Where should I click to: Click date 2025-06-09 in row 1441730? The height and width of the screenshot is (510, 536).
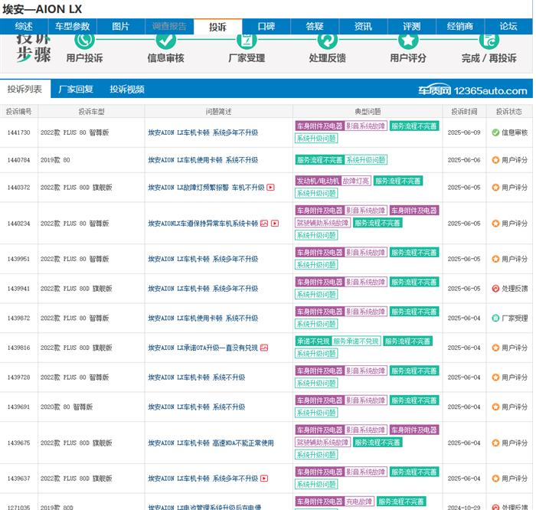click(x=464, y=132)
